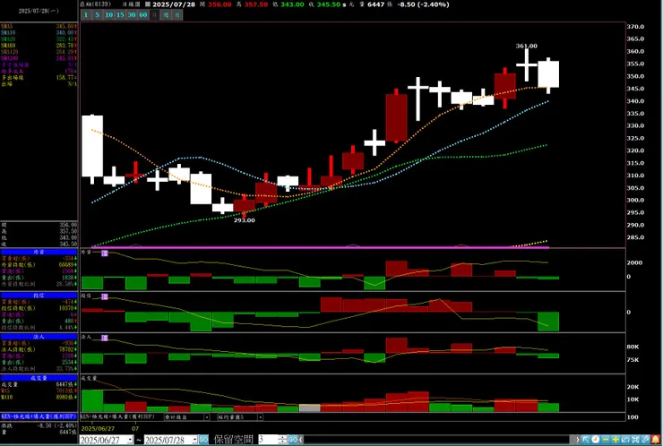Viewport: 663px width, 446px height.
Task: Click the KEN strategy label below volume chart
Action: tap(117, 416)
